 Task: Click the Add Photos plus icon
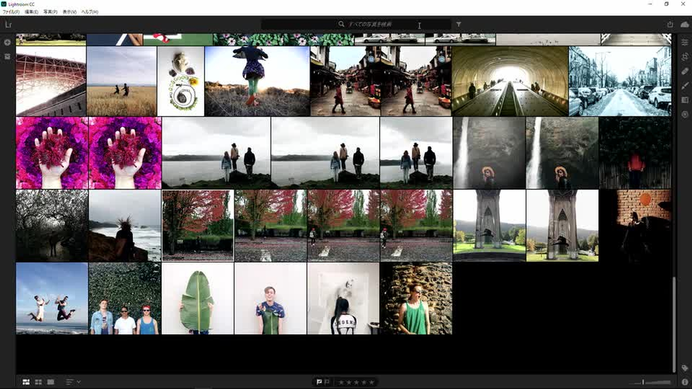point(7,43)
